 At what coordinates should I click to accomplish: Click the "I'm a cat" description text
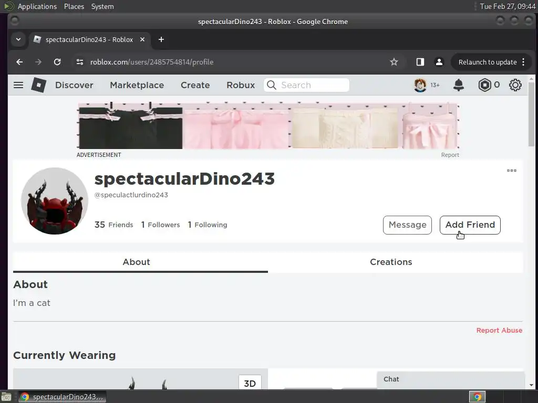pos(32,303)
